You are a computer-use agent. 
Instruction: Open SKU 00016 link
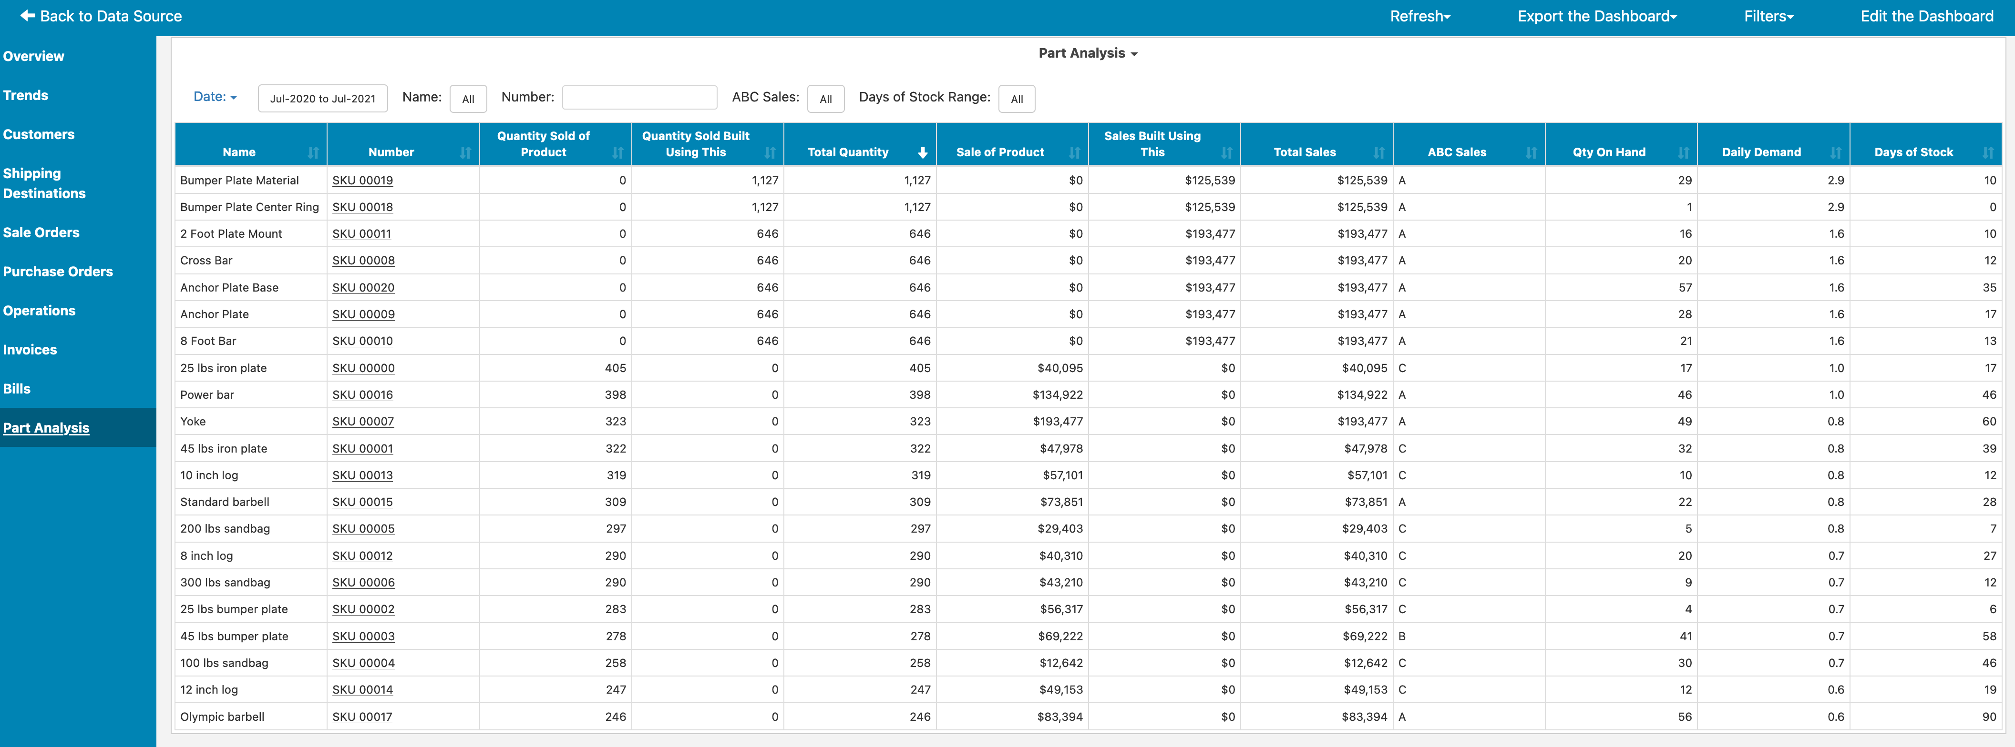(362, 394)
